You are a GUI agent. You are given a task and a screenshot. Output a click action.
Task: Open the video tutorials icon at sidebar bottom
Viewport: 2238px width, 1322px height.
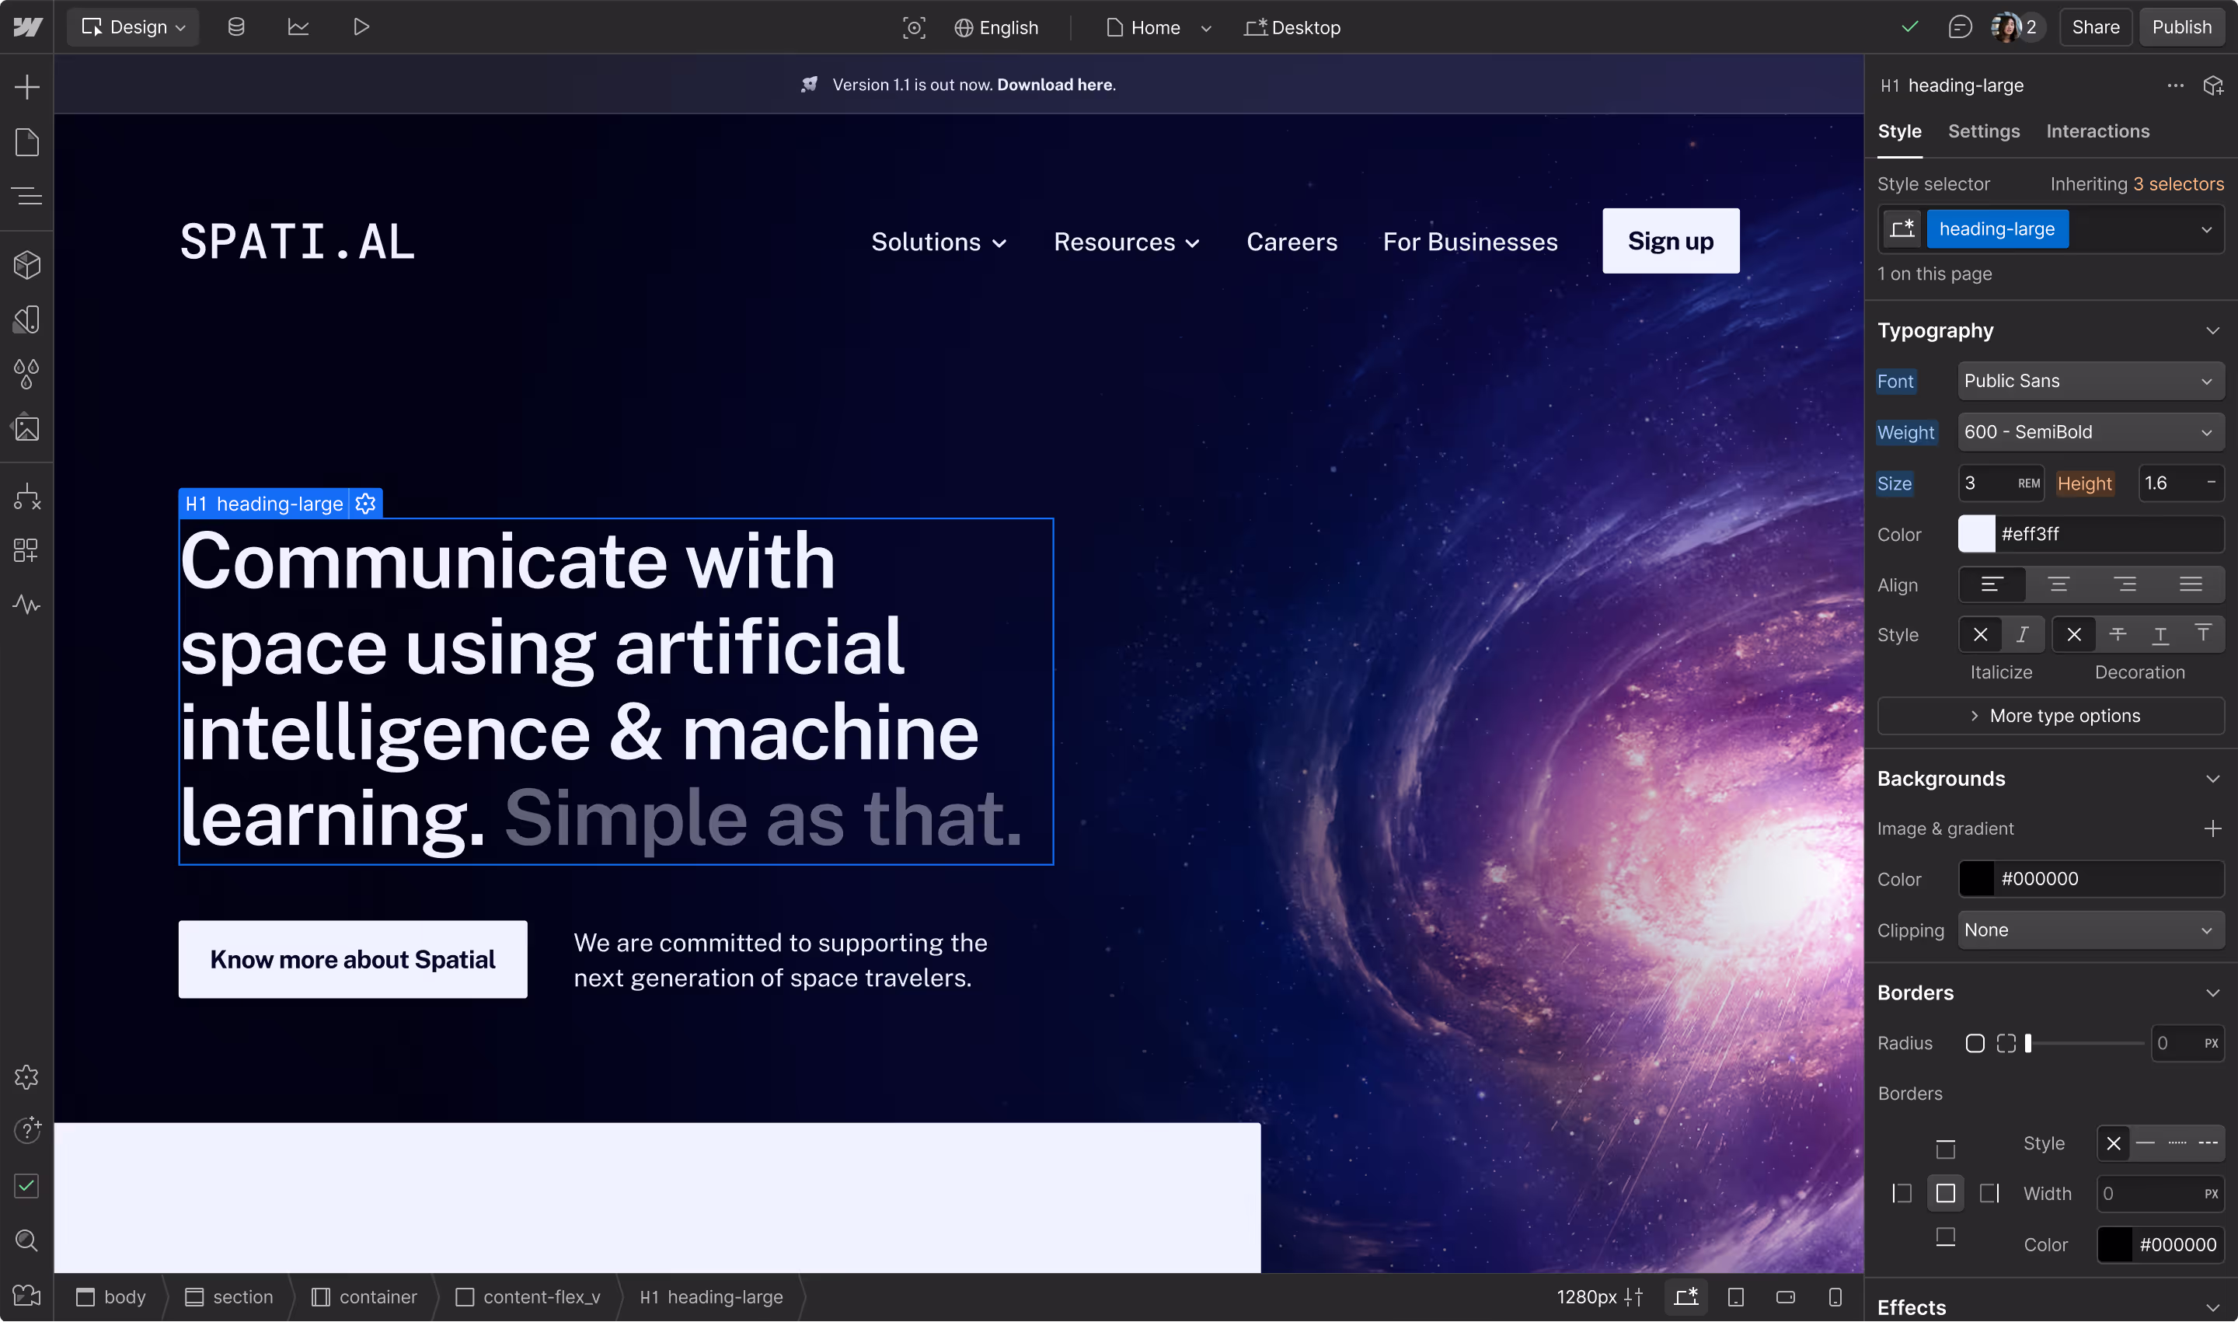pyautogui.click(x=26, y=1296)
